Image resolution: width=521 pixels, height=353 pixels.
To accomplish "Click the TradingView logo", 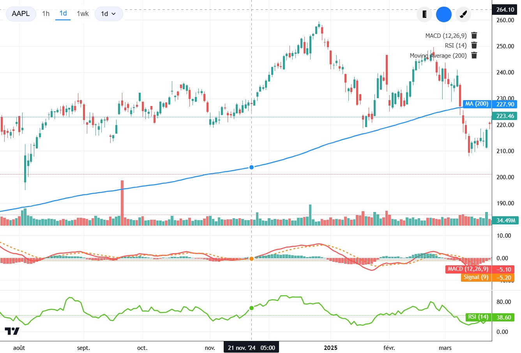I will click(x=12, y=331).
